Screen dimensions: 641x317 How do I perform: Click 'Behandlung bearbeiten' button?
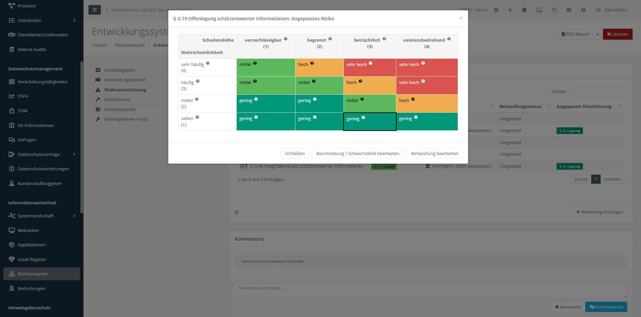pyautogui.click(x=434, y=153)
